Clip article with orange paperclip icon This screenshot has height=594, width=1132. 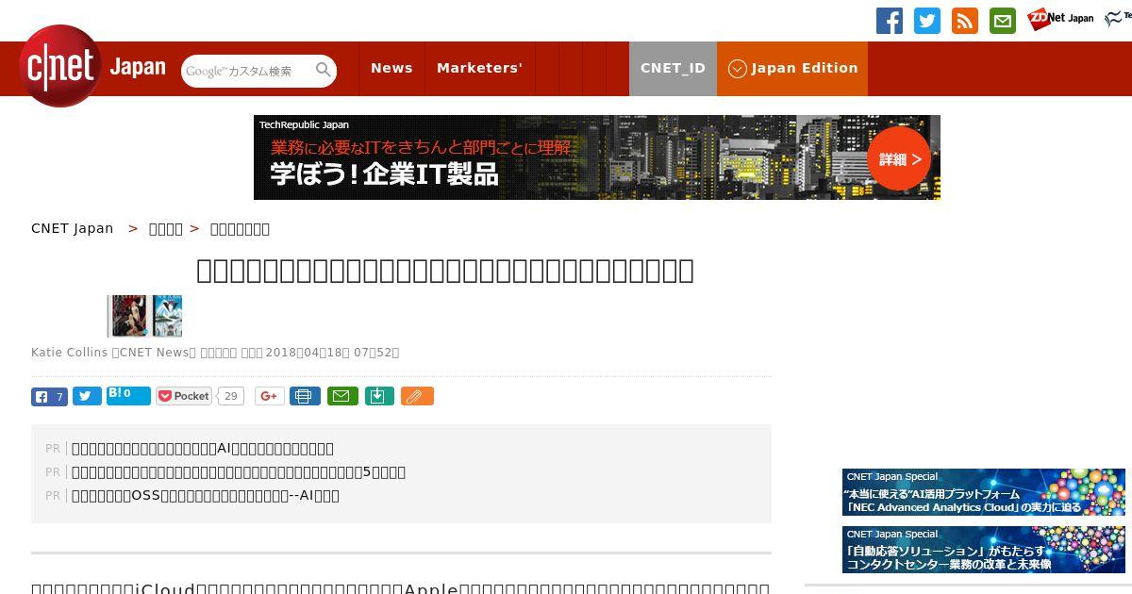[417, 396]
